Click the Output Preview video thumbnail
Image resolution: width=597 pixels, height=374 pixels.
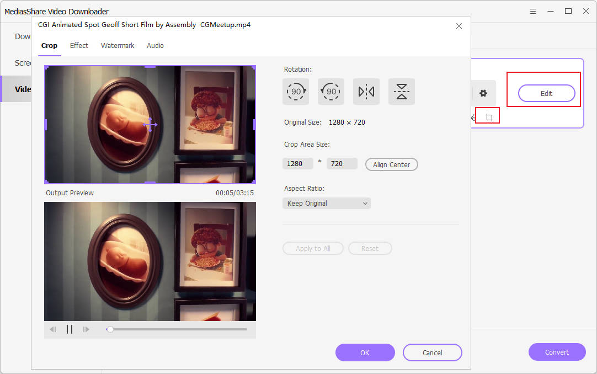point(150,261)
